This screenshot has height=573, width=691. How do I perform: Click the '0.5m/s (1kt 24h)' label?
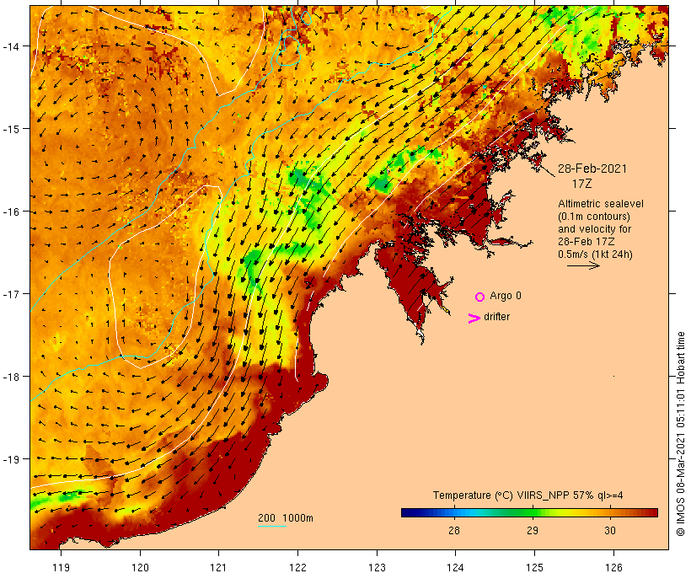coord(596,254)
